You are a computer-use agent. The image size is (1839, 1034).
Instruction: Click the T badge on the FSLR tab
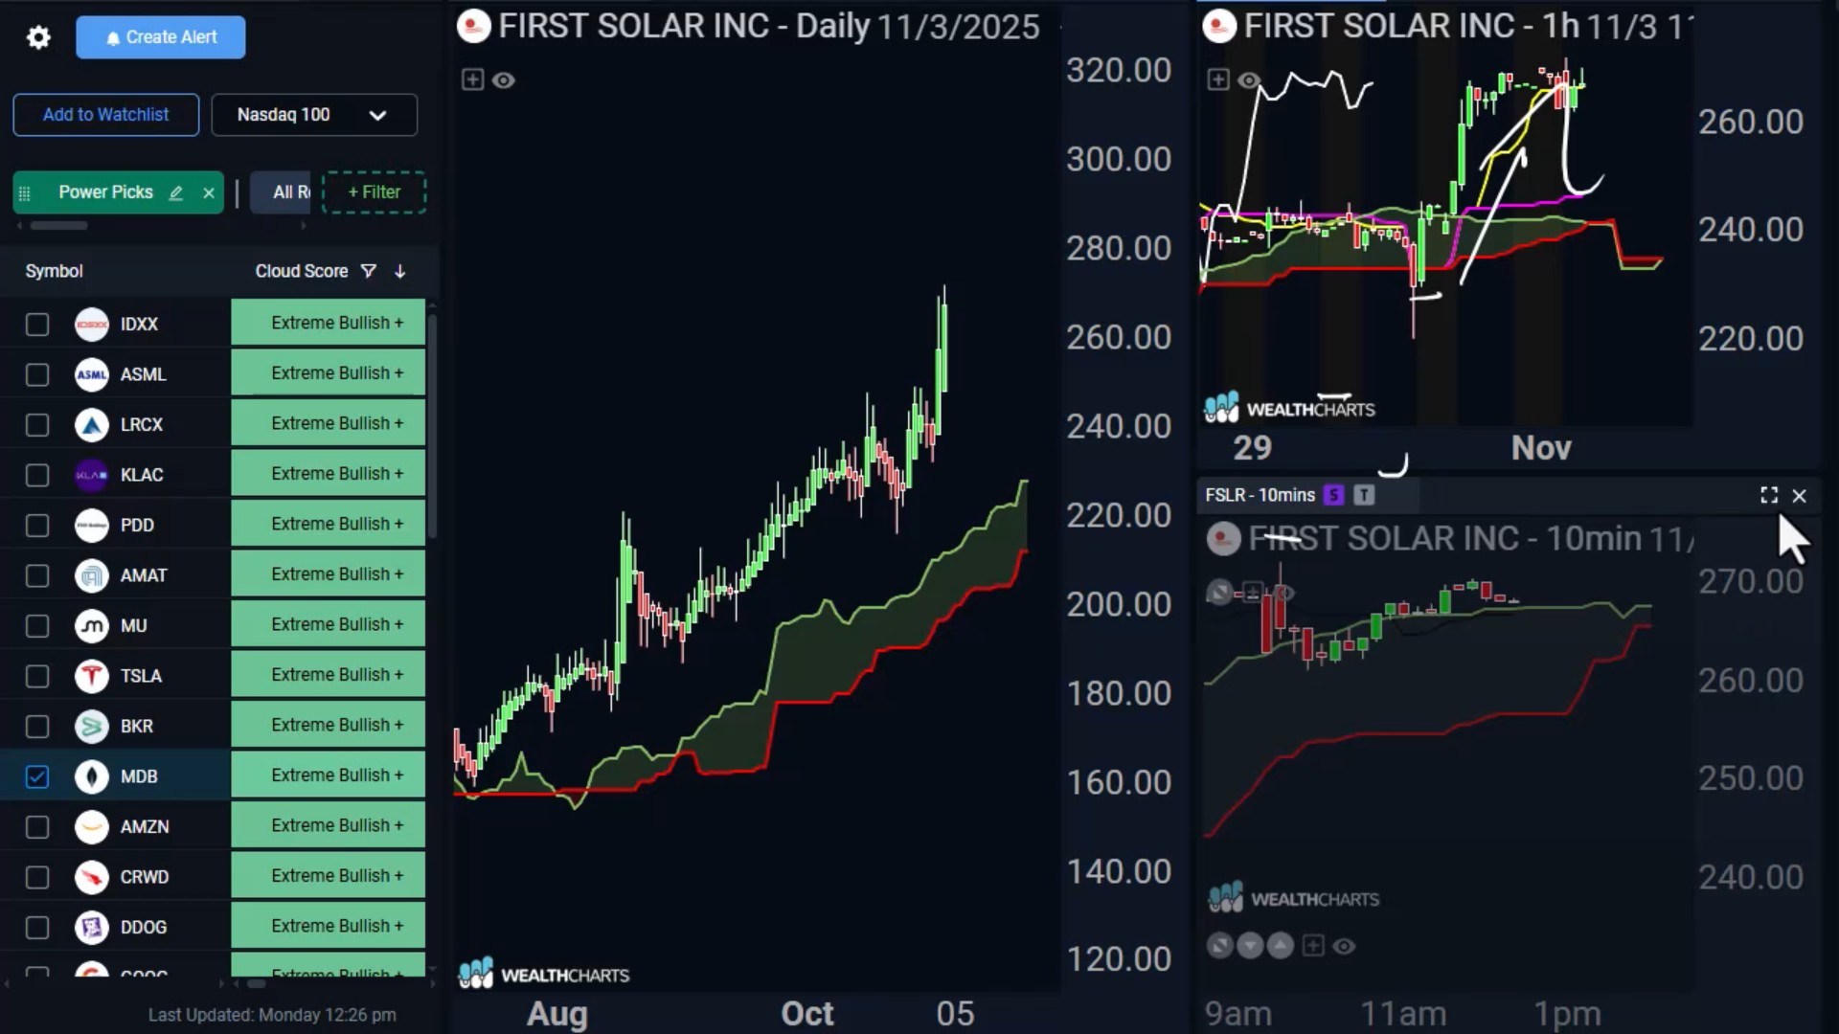(1364, 495)
